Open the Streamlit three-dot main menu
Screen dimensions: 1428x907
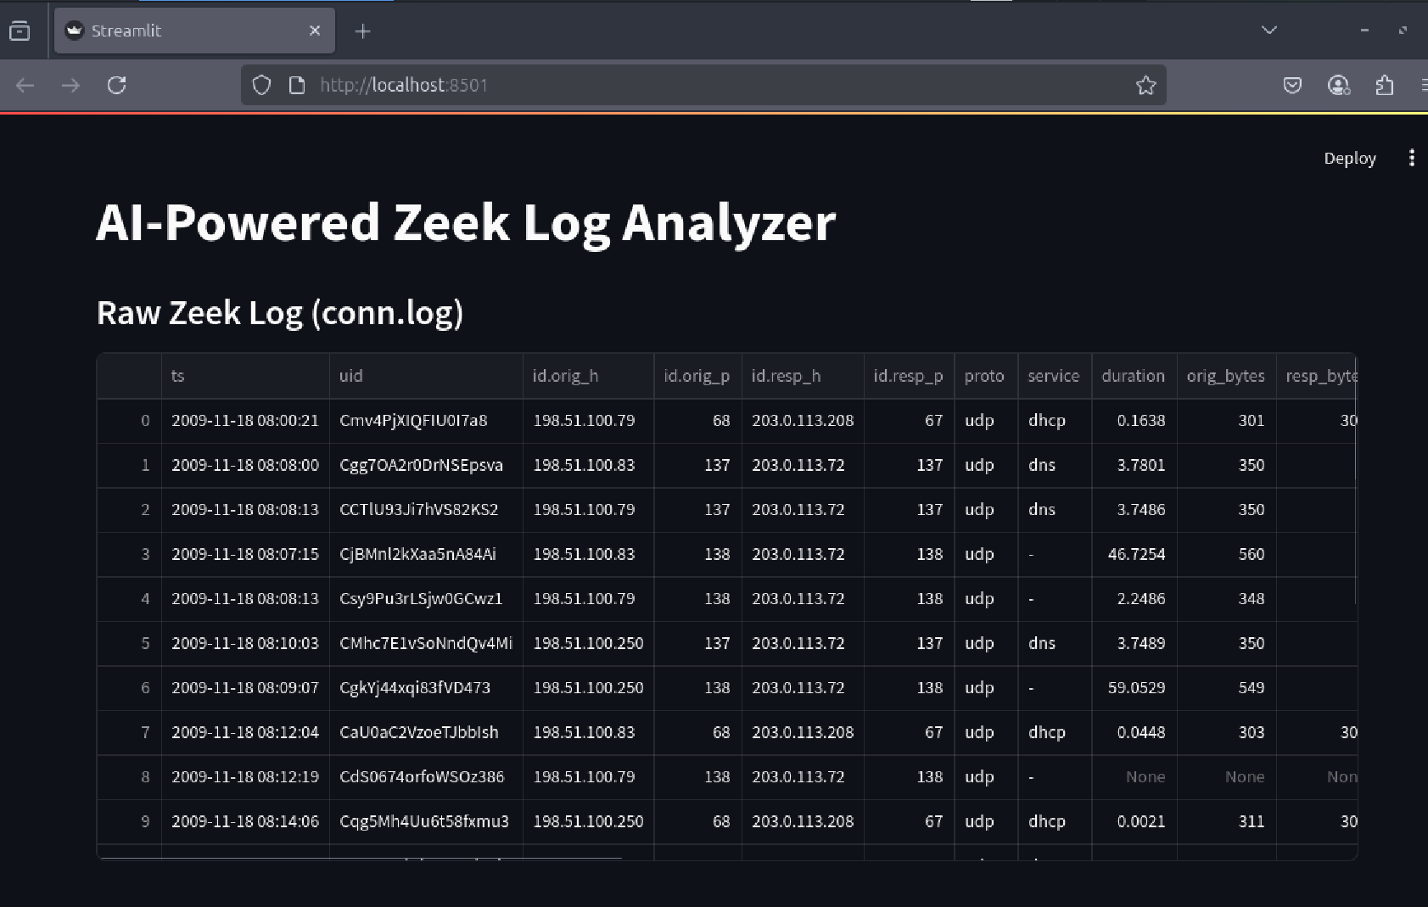[1411, 158]
